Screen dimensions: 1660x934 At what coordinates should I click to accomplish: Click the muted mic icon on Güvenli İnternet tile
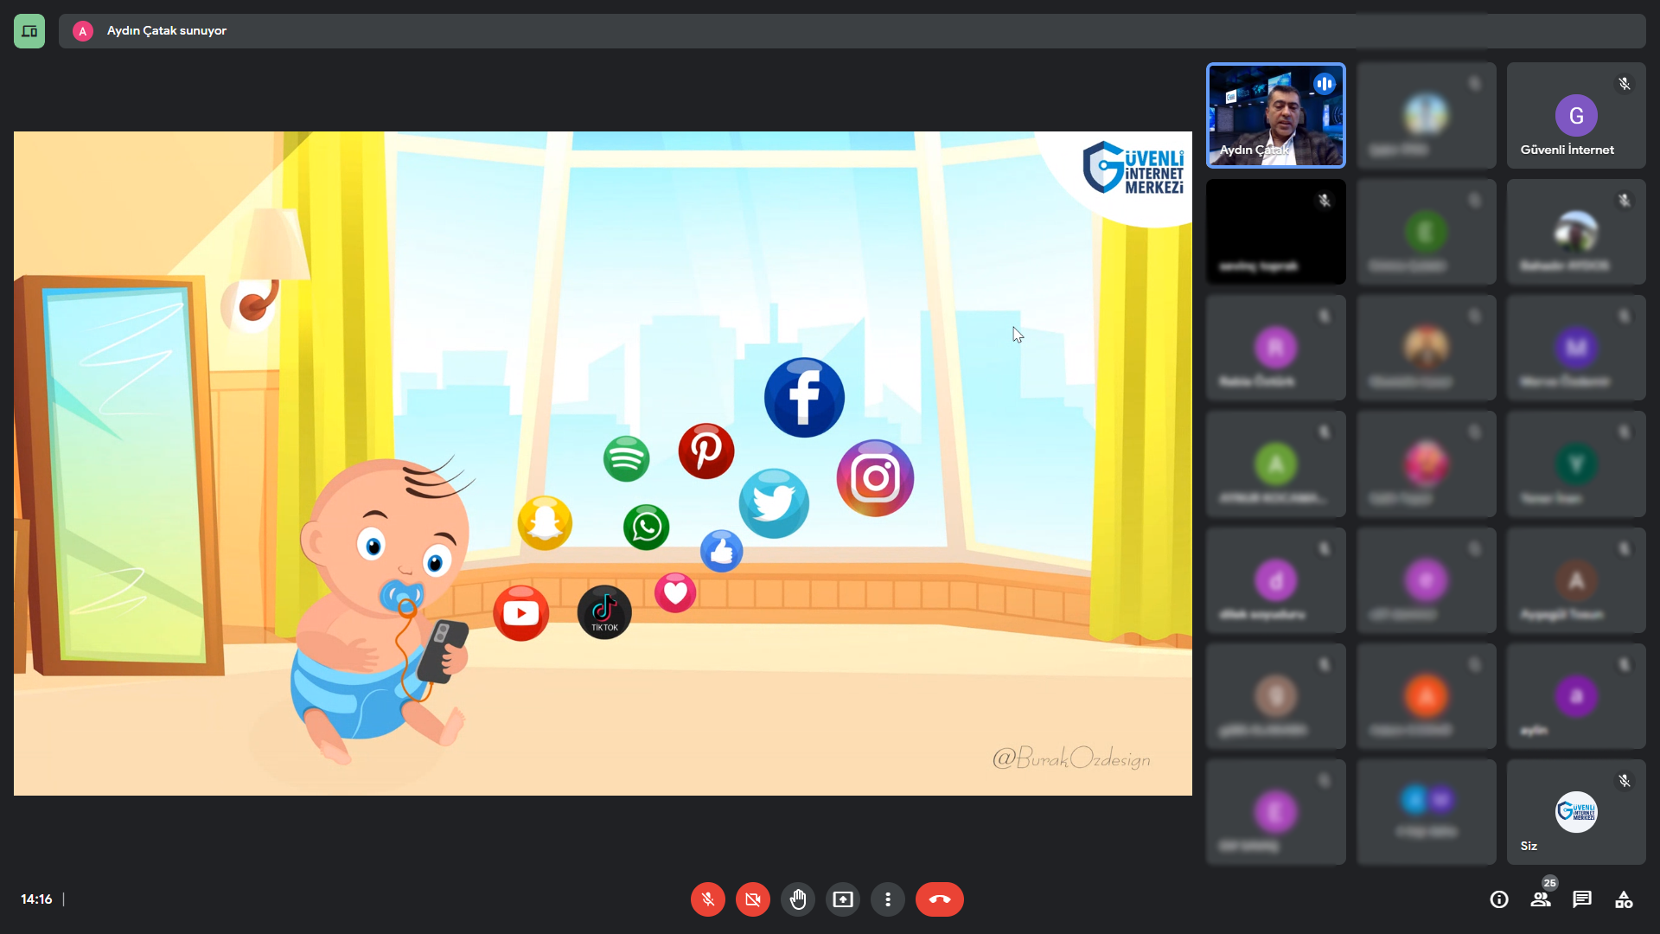coord(1625,84)
